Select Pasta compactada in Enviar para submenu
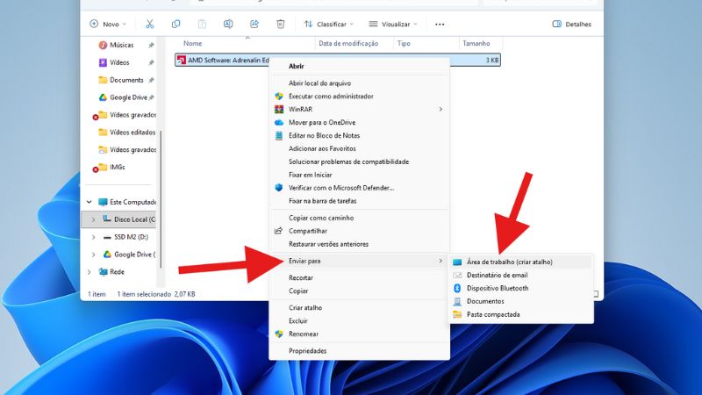This screenshot has width=702, height=395. tap(493, 314)
